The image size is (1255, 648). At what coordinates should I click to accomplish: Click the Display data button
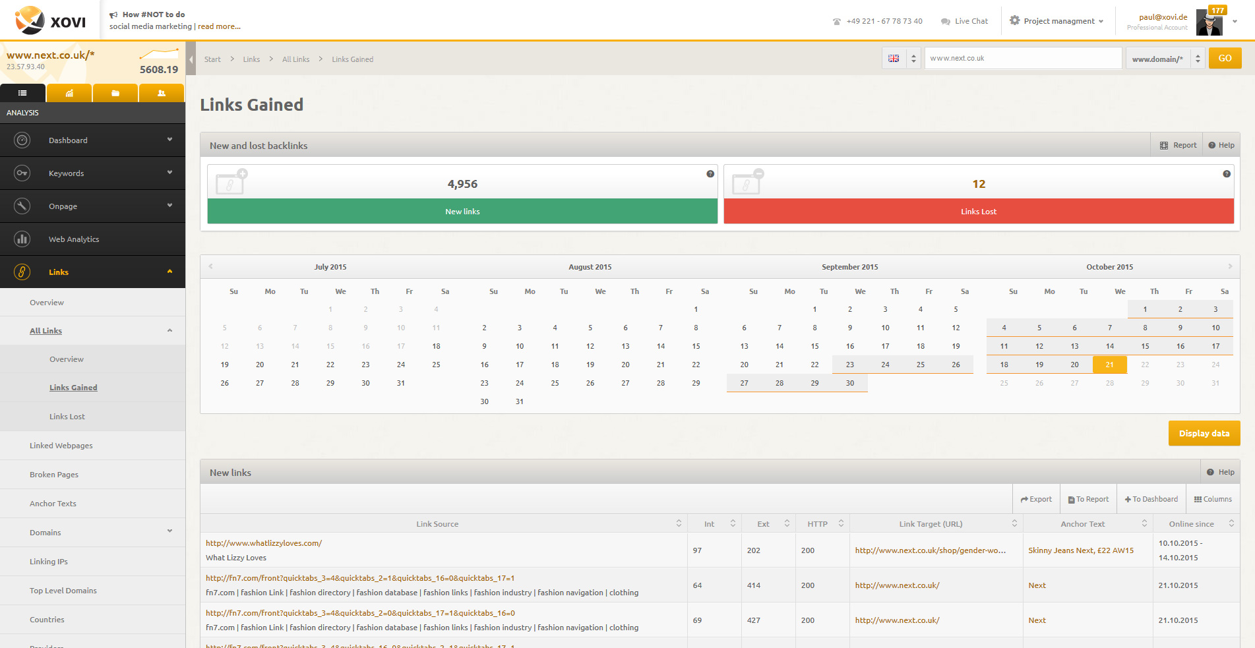[1204, 433]
